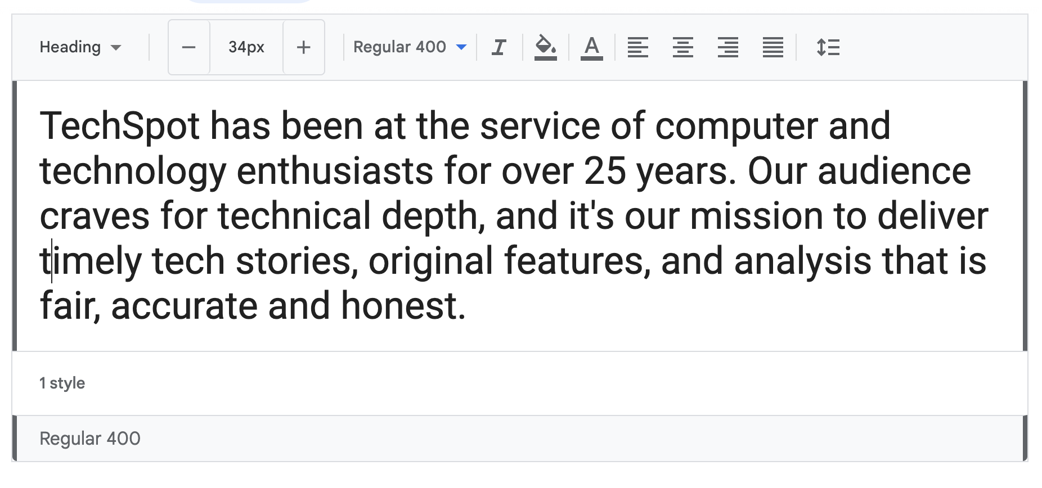This screenshot has width=1042, height=488.
Task: Click the blue arrow next to Regular 400
Action: click(x=461, y=47)
